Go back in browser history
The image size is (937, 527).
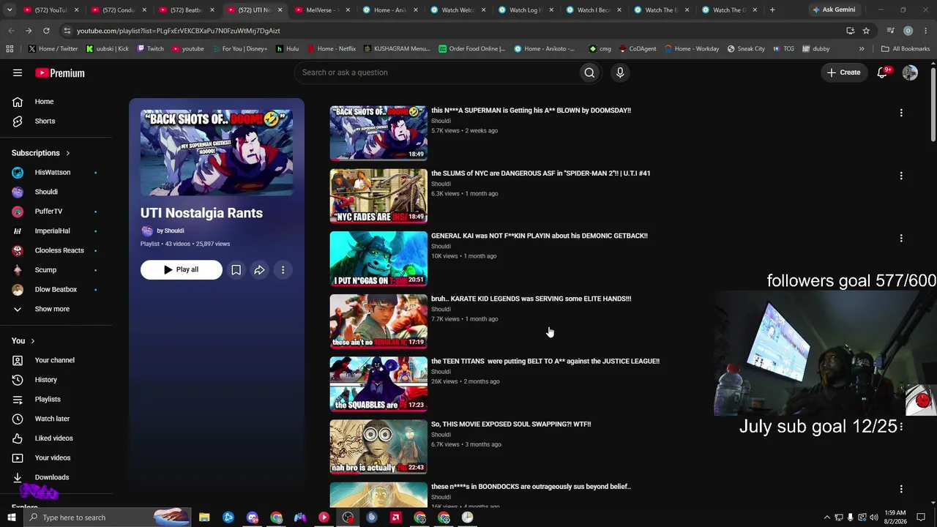(11, 31)
